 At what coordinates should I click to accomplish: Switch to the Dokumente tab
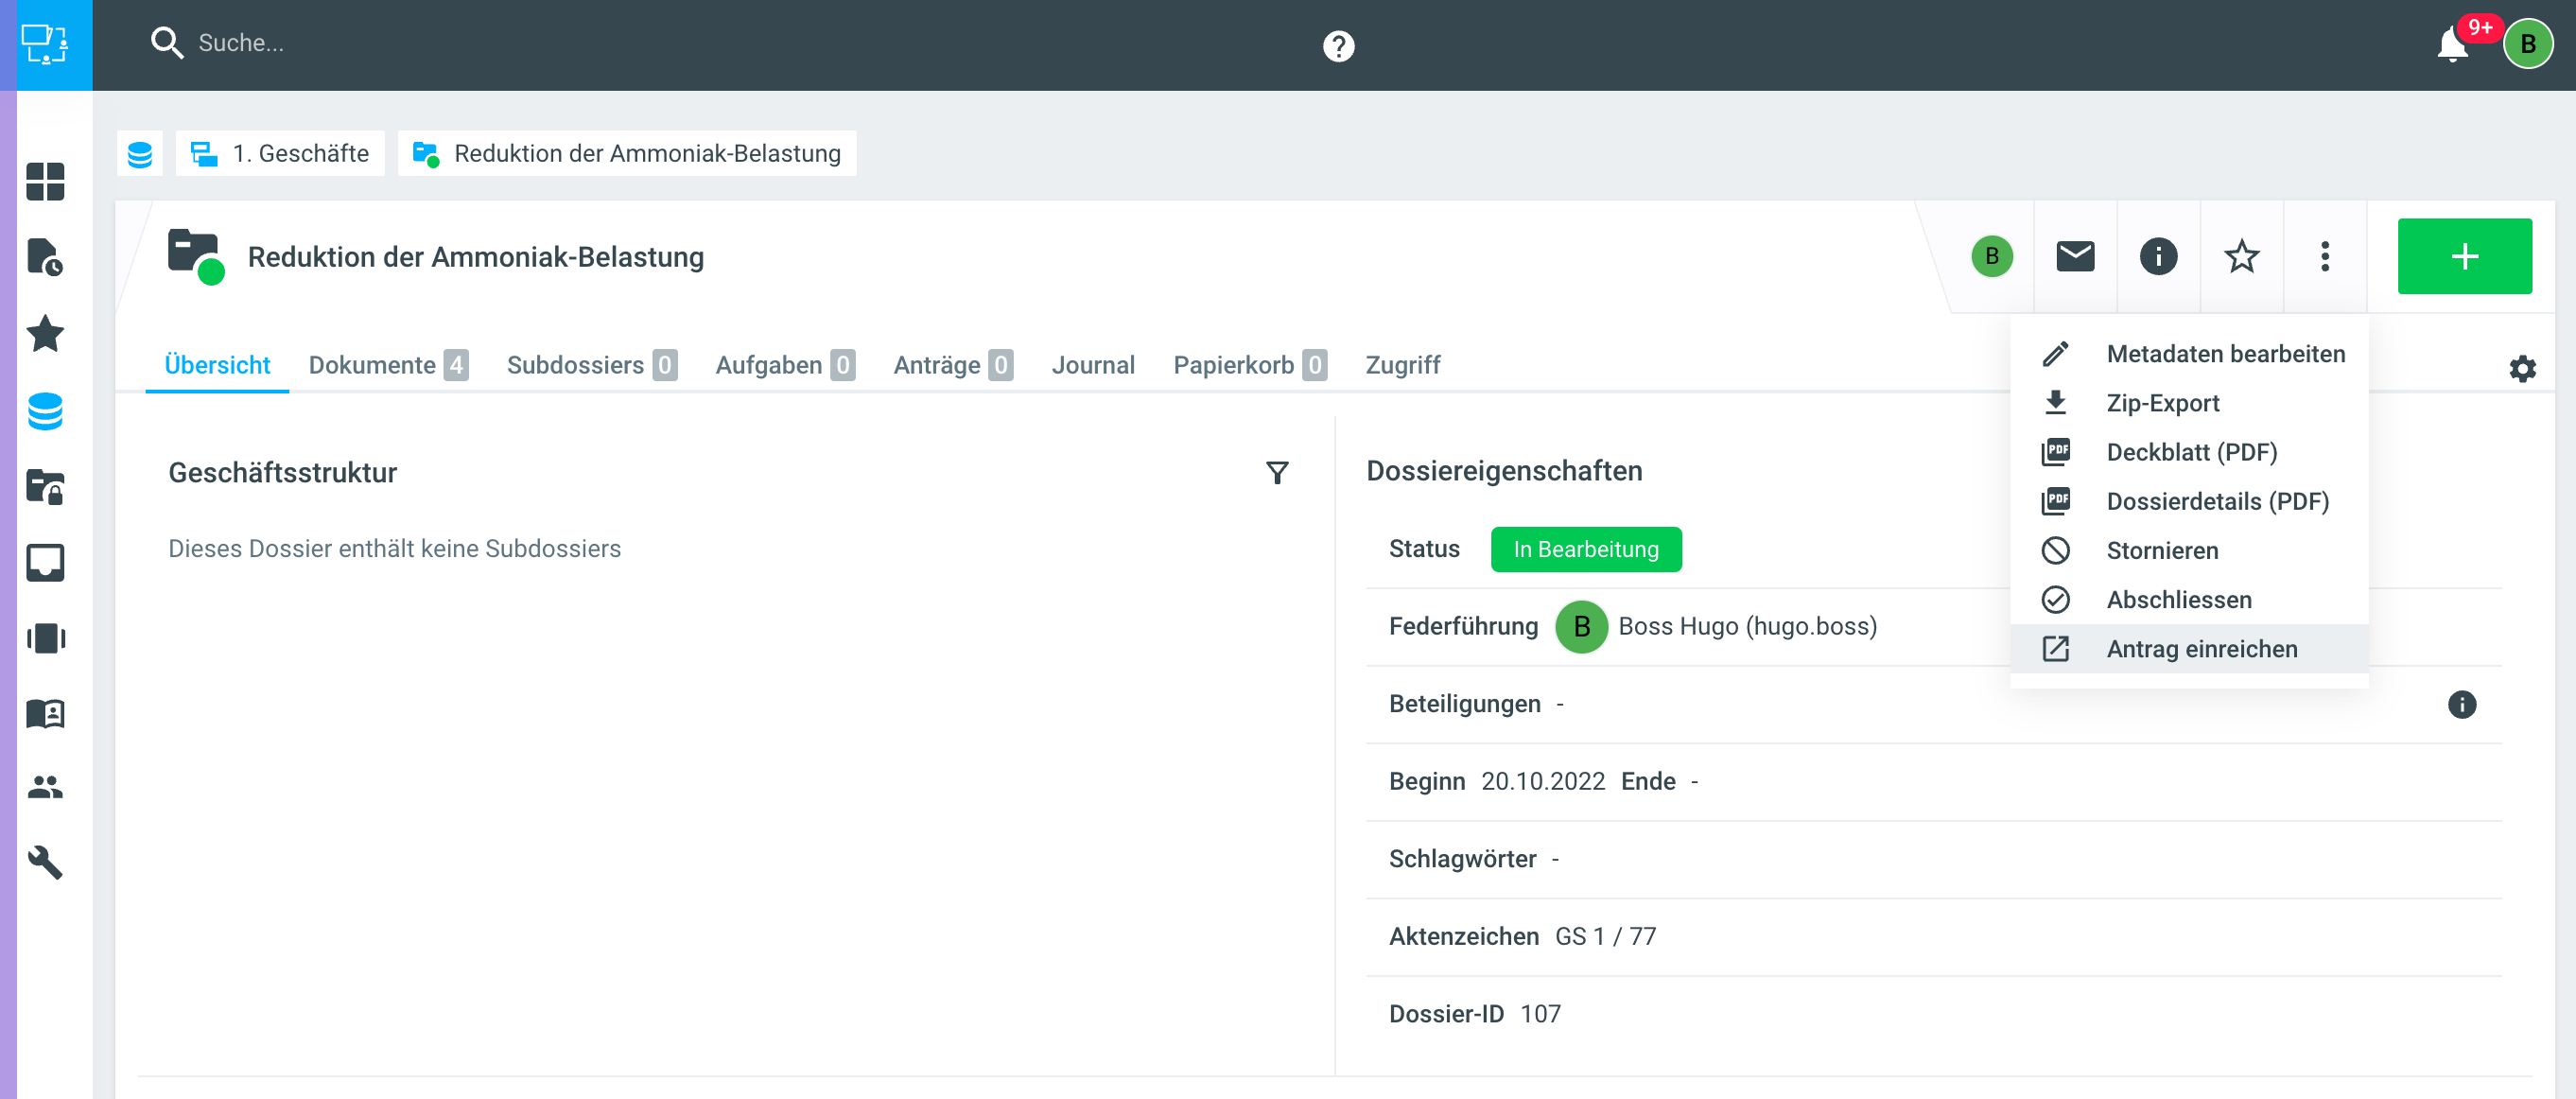[x=387, y=365]
